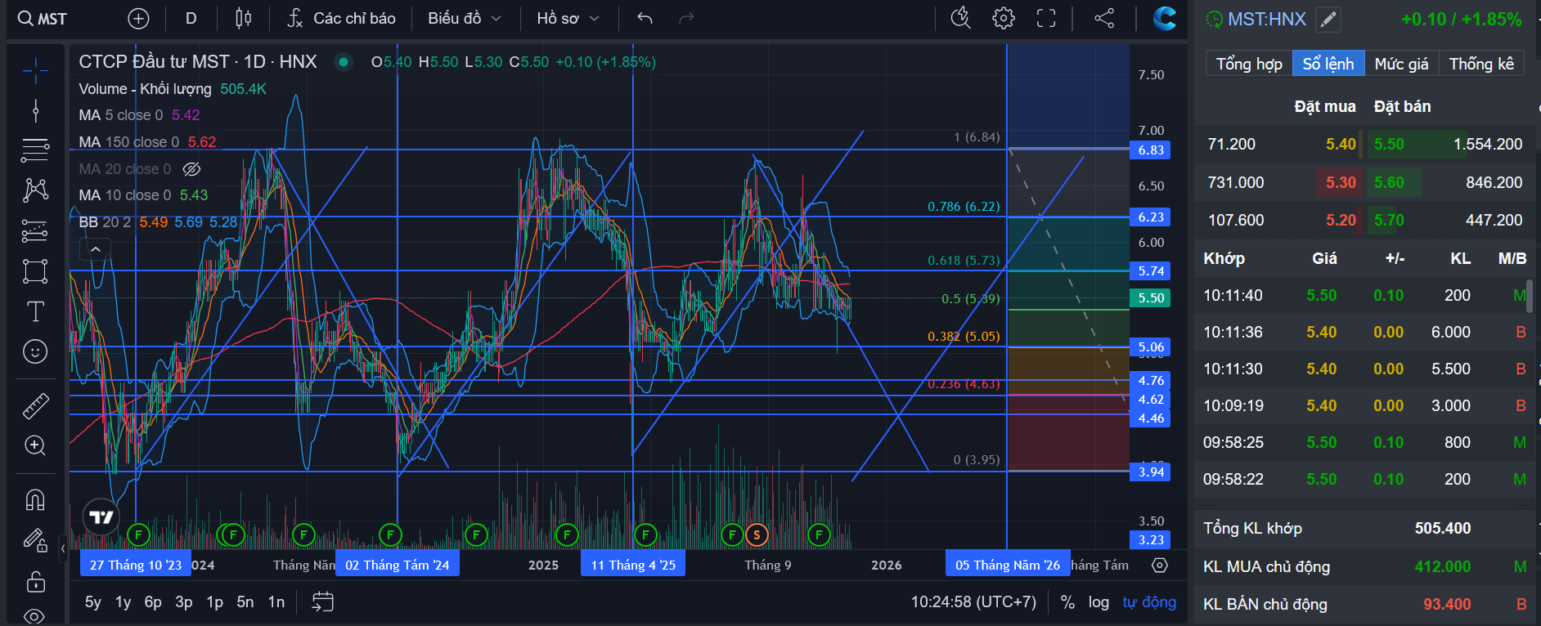Switch to the Tổng hợp tab
Viewport: 1541px width, 626px height.
pyautogui.click(x=1249, y=64)
